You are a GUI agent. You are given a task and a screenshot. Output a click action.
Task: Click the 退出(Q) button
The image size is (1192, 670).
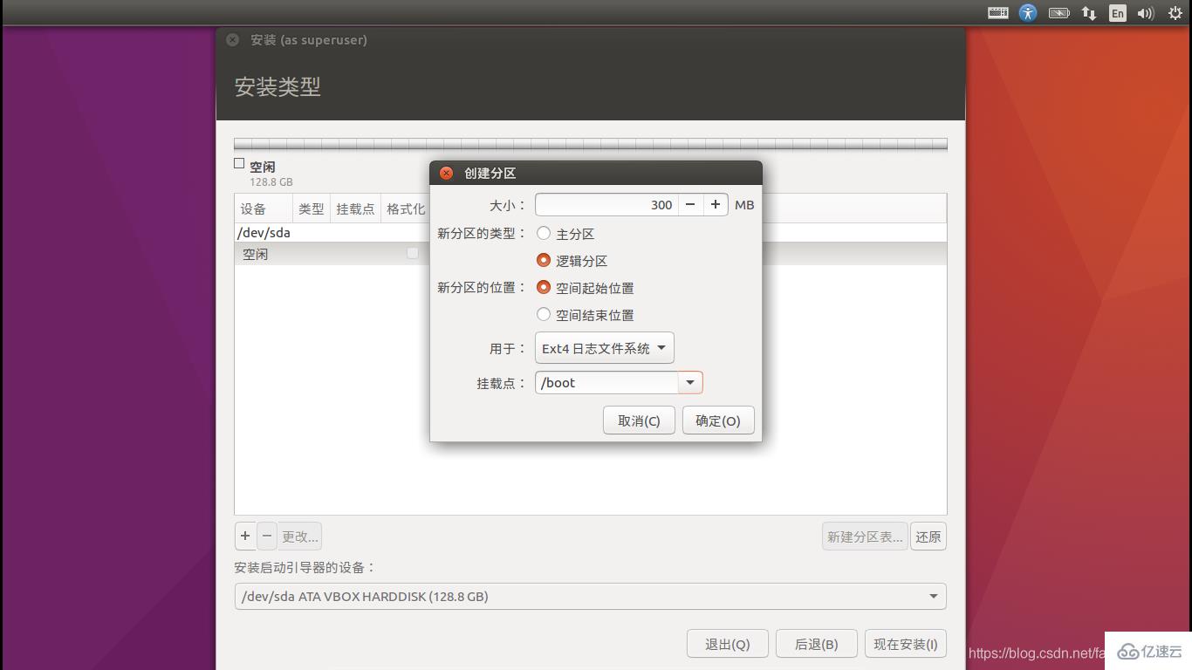pyautogui.click(x=728, y=644)
